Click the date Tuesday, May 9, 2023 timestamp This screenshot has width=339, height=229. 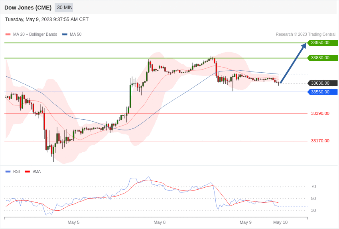click(x=47, y=19)
